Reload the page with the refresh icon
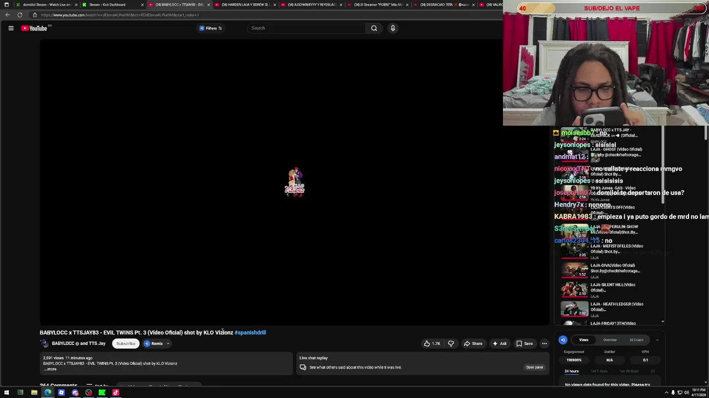Viewport: 709px width, 398px height. click(x=20, y=15)
